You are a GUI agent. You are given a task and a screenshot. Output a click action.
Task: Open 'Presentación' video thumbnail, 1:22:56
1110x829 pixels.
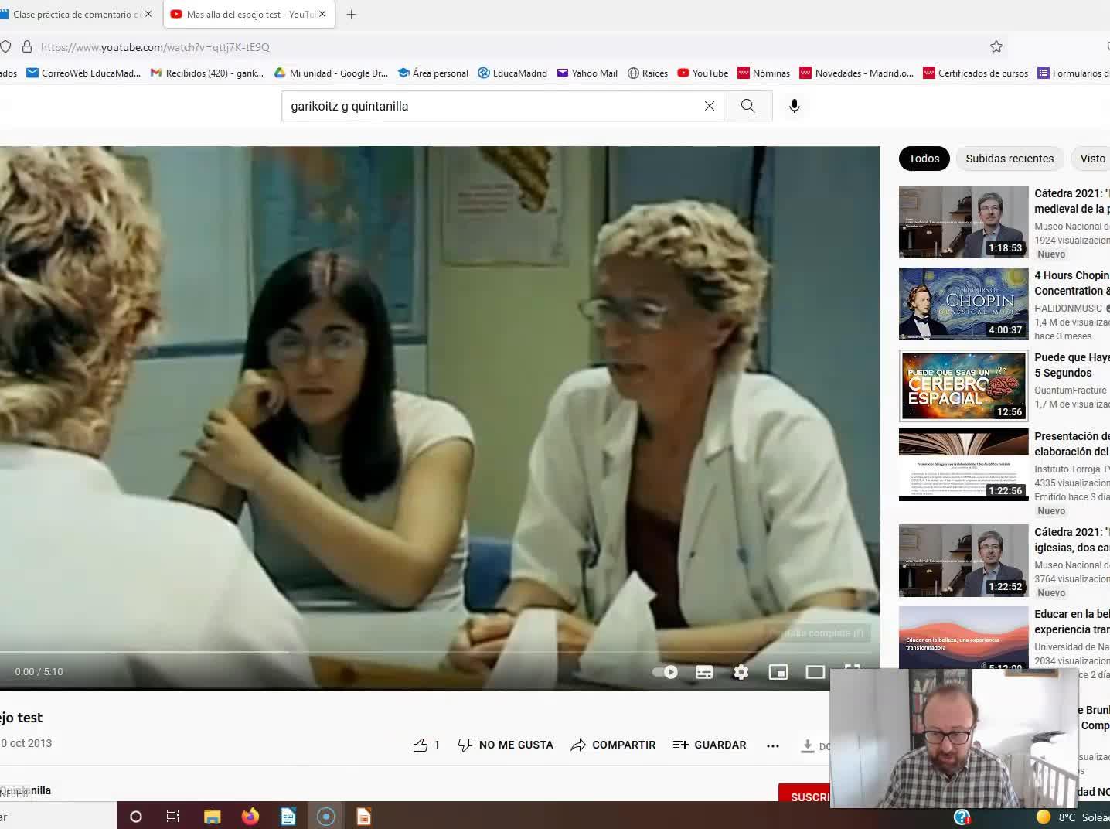963,465
